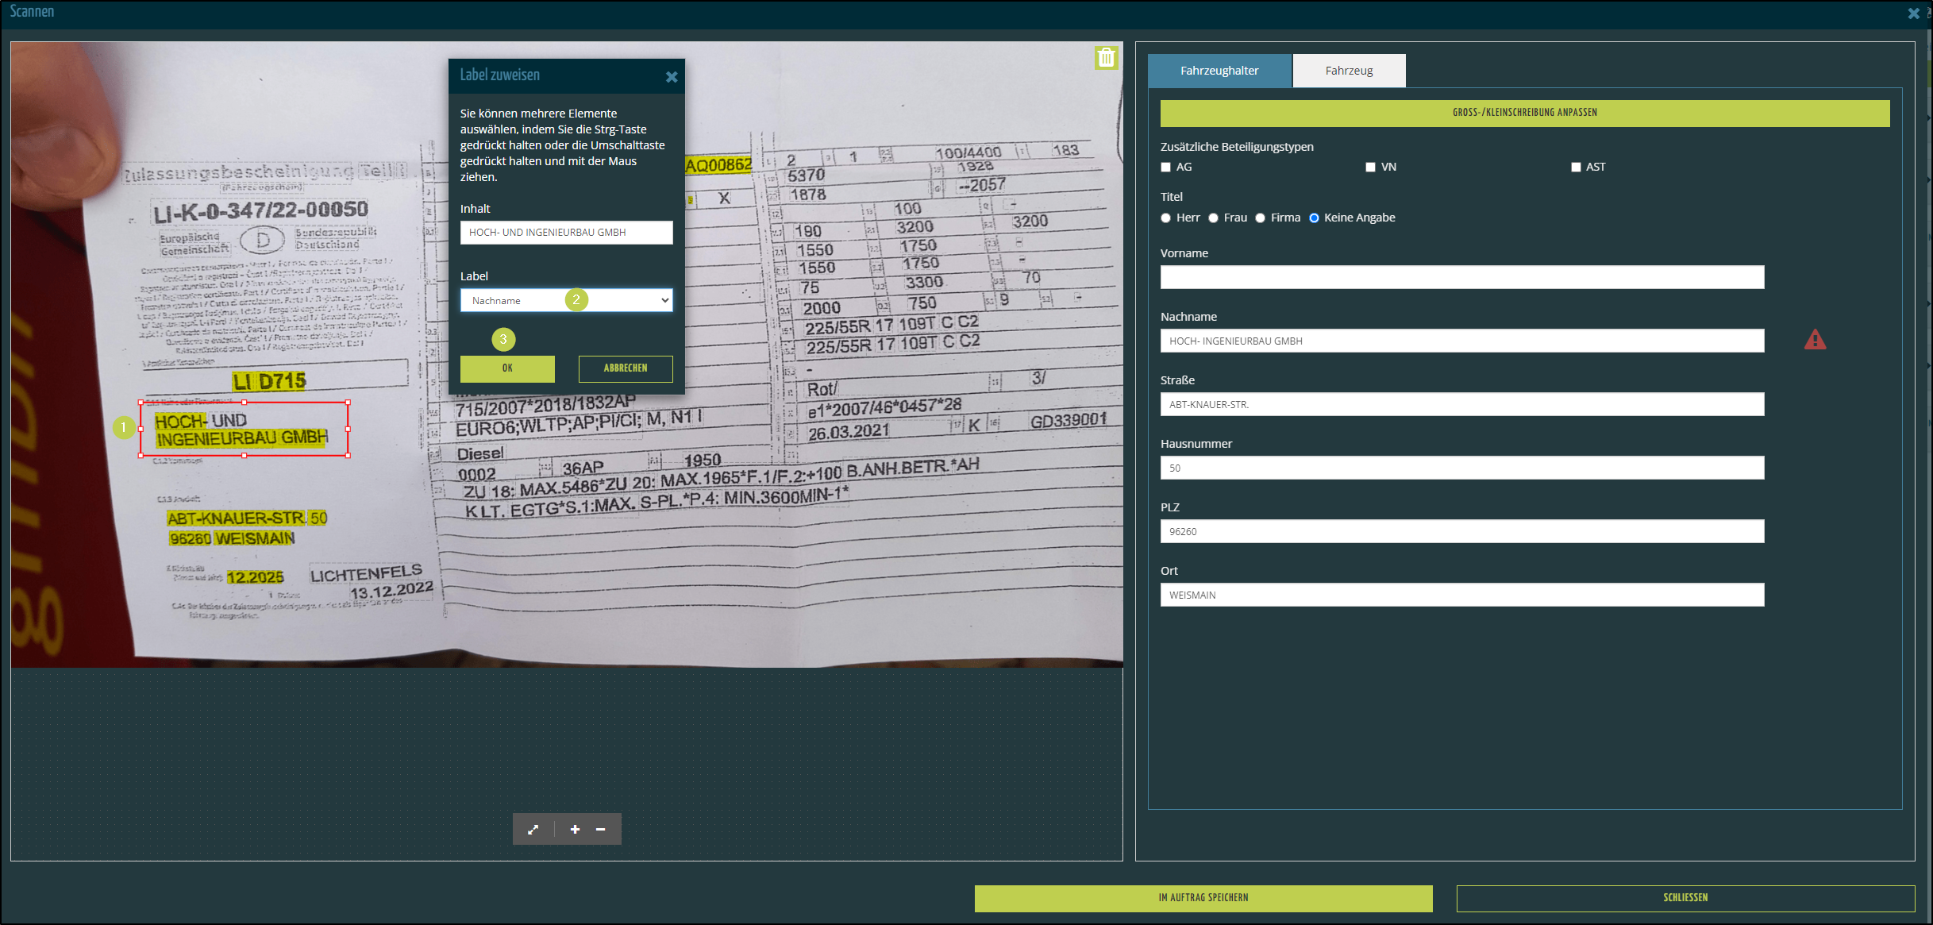The height and width of the screenshot is (925, 1933).
Task: Click the red warning triangle beside Nachname
Action: coord(1815,341)
